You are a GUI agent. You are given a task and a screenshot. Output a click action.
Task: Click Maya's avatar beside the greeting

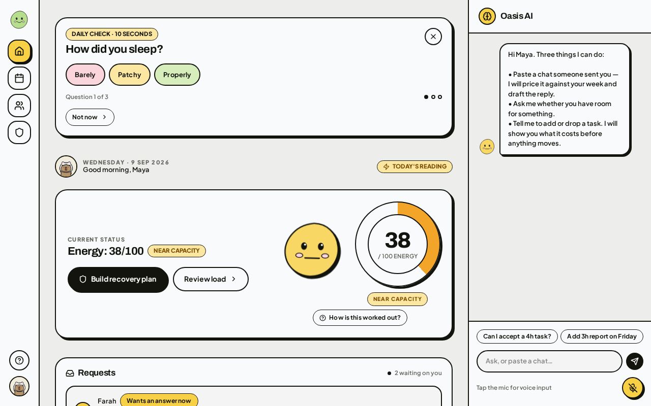pyautogui.click(x=66, y=166)
